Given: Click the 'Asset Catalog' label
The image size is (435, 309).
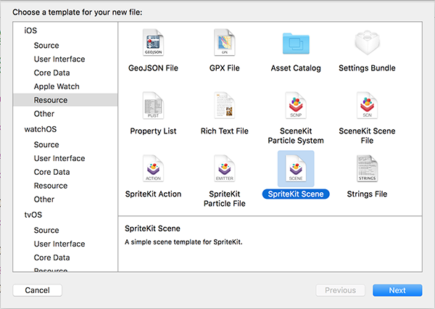Looking at the screenshot, I should 296,68.
